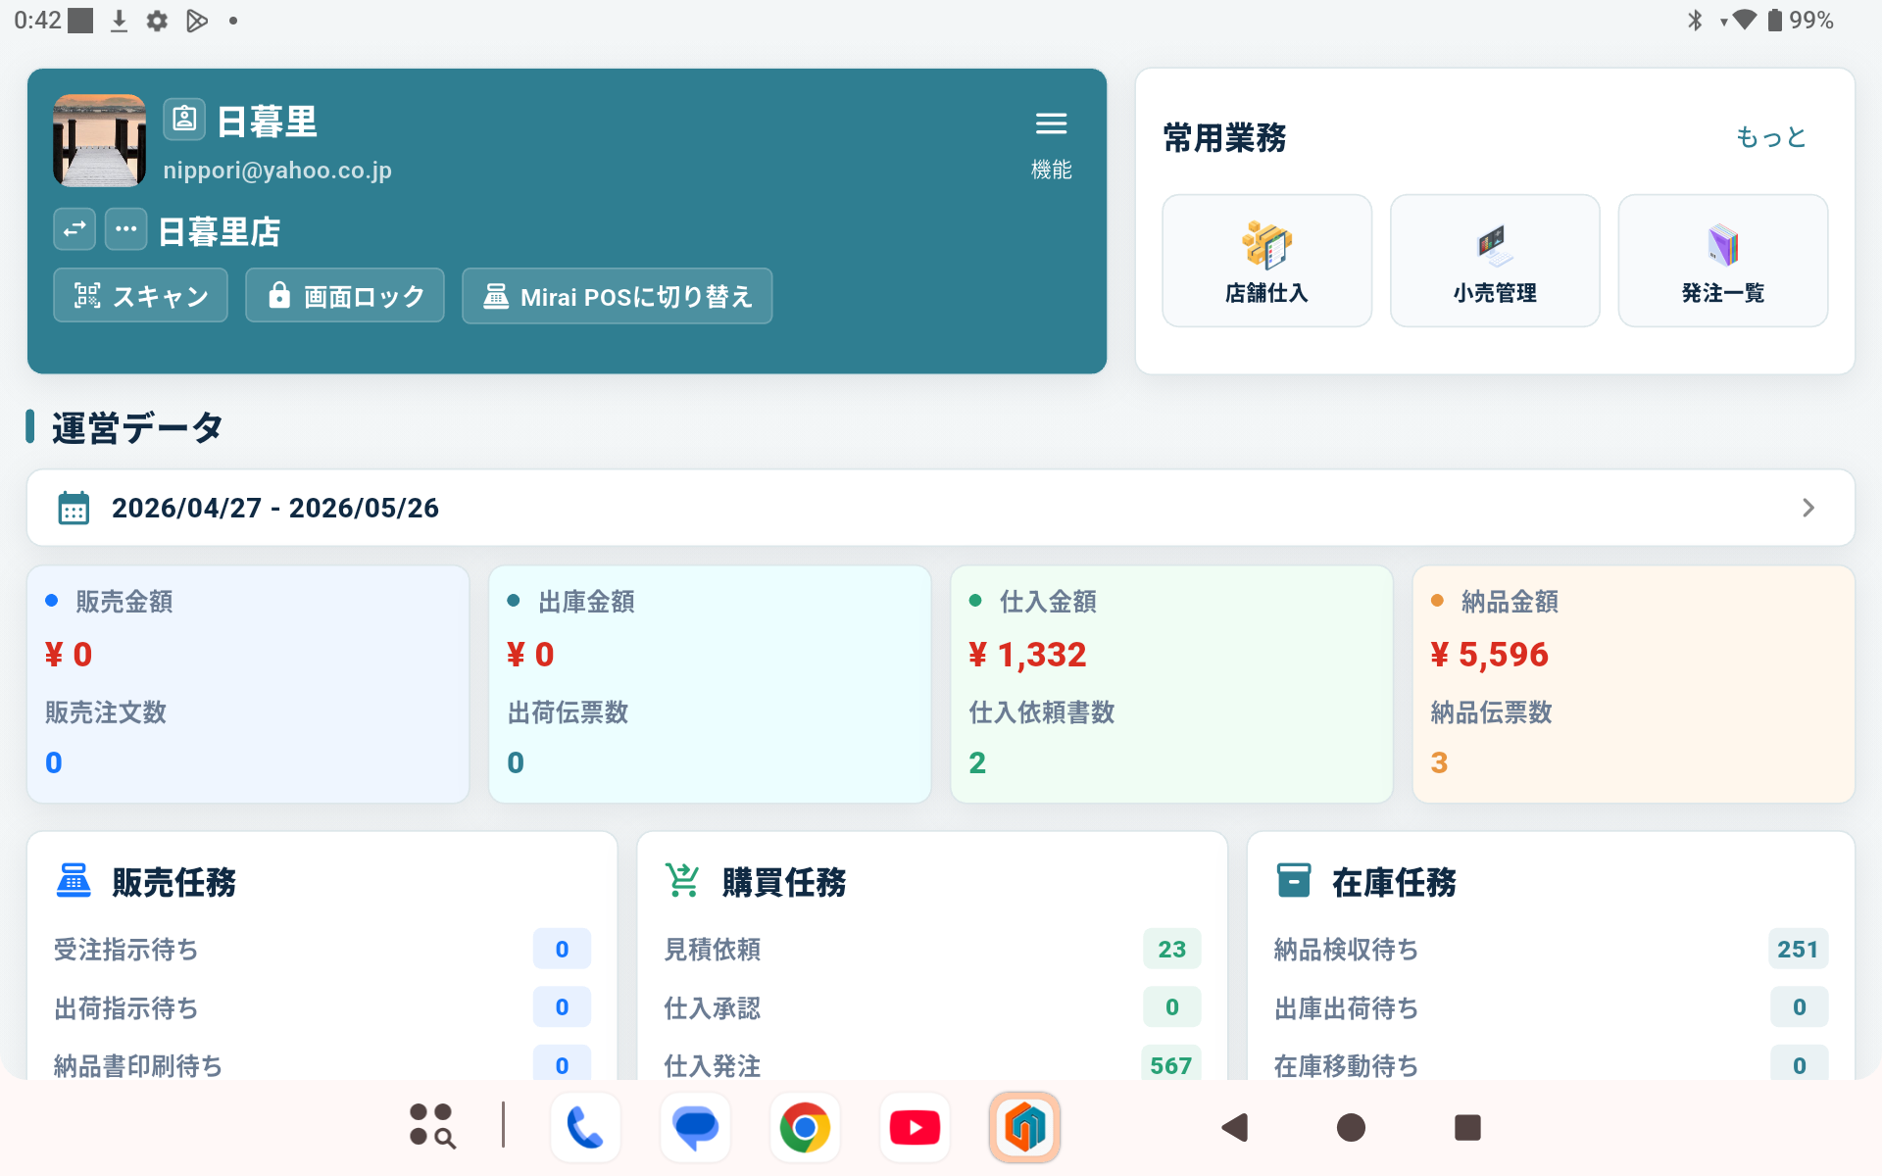Image resolution: width=1882 pixels, height=1176 pixels.
Task: Launch YouTube from the taskbar
Action: point(915,1127)
